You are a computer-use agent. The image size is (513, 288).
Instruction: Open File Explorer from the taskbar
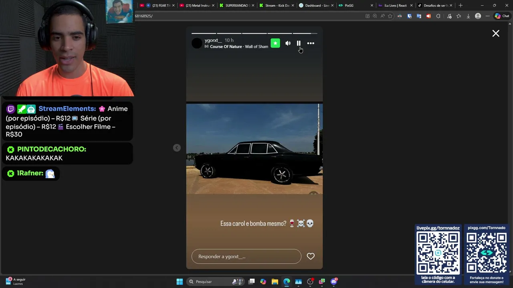pyautogui.click(x=275, y=282)
